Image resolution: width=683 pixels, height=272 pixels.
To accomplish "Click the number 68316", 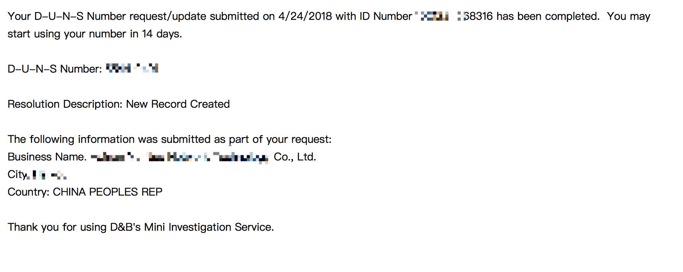I will [478, 16].
